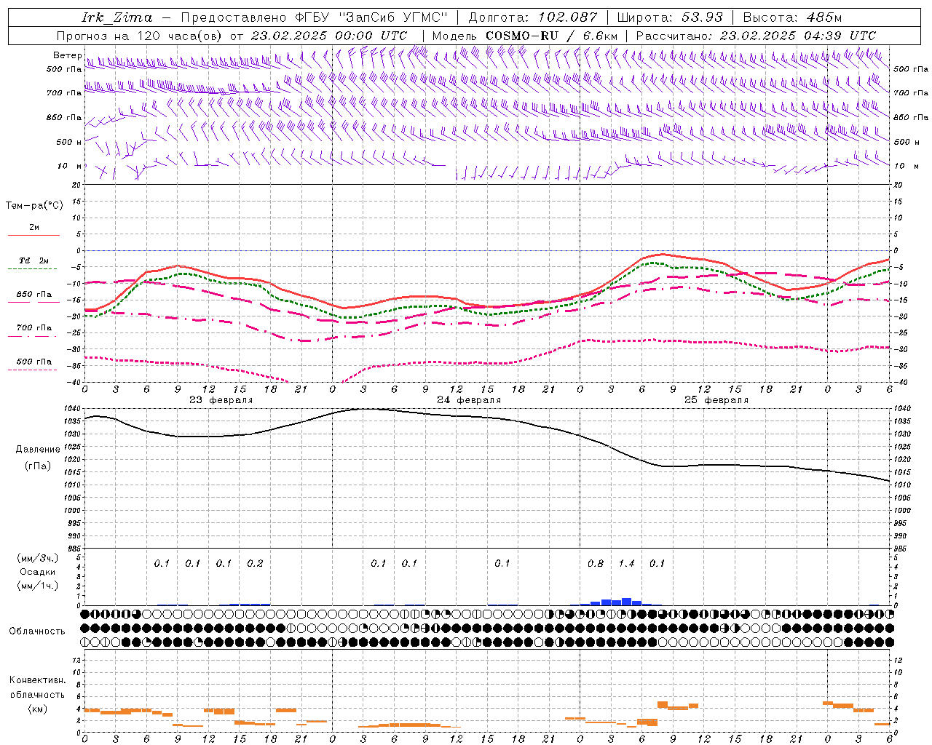The image size is (932, 745).
Task: Click the 'Td 2м' dew point legend entry
Action: tap(34, 260)
